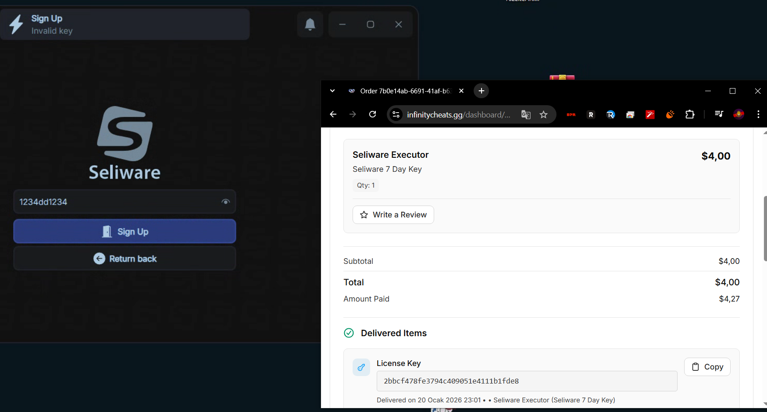This screenshot has width=767, height=412.
Task: Reload the infinitycheats.gg page
Action: click(x=373, y=114)
